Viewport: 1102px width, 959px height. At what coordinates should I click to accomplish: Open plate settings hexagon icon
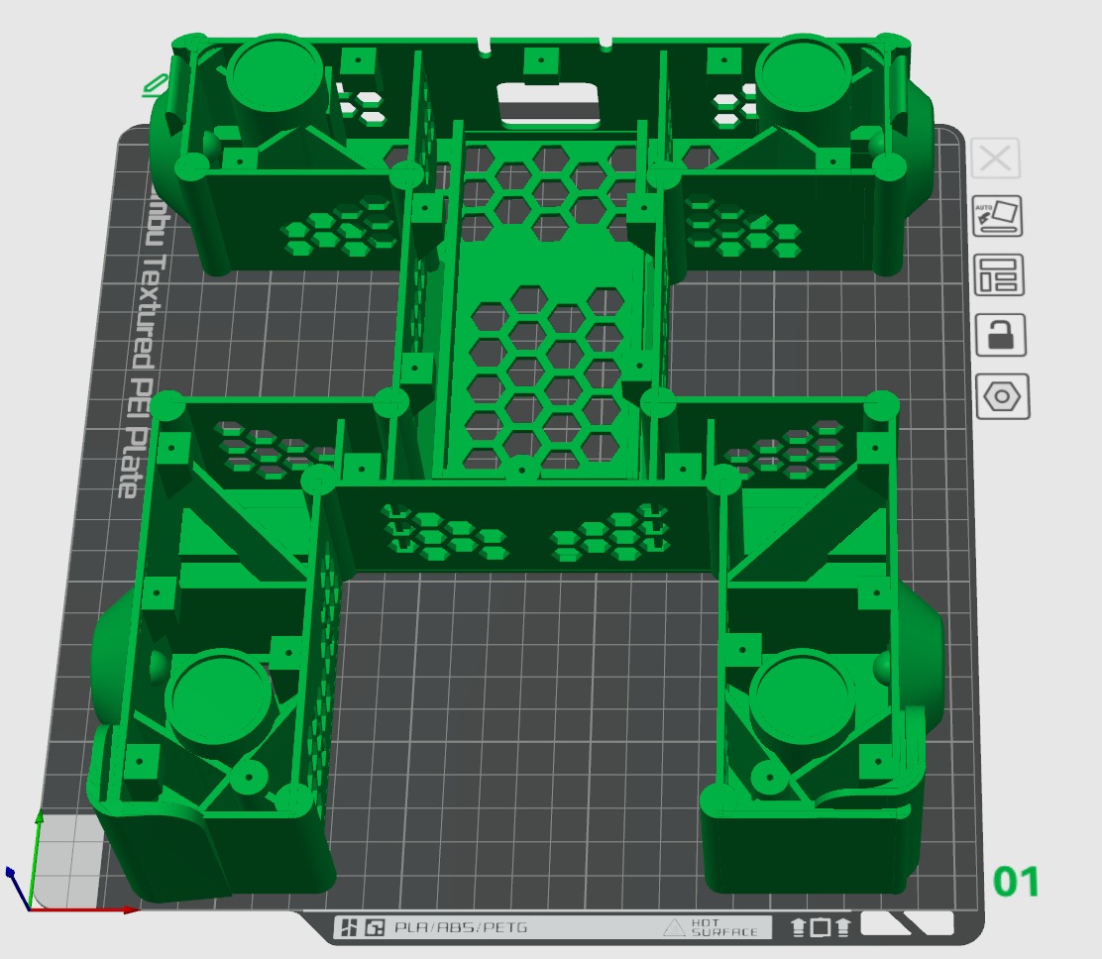1003,397
